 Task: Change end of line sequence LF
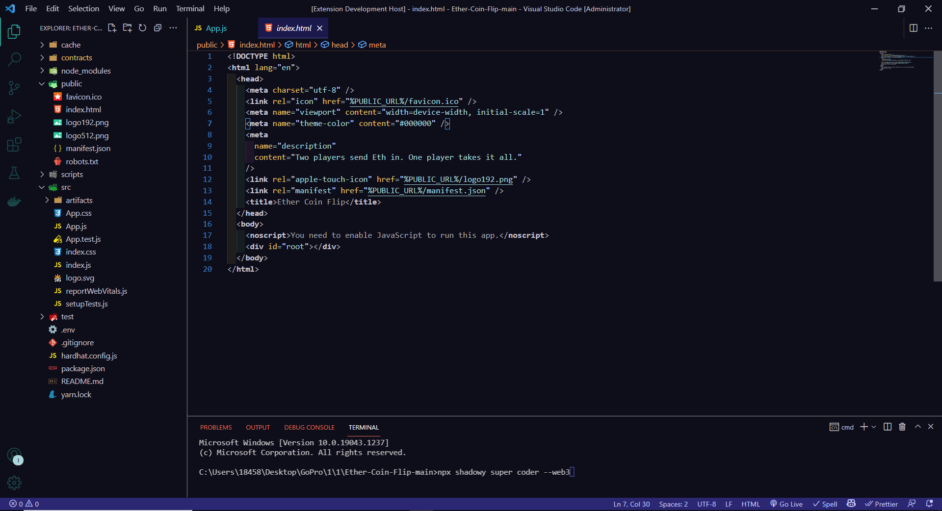click(729, 504)
